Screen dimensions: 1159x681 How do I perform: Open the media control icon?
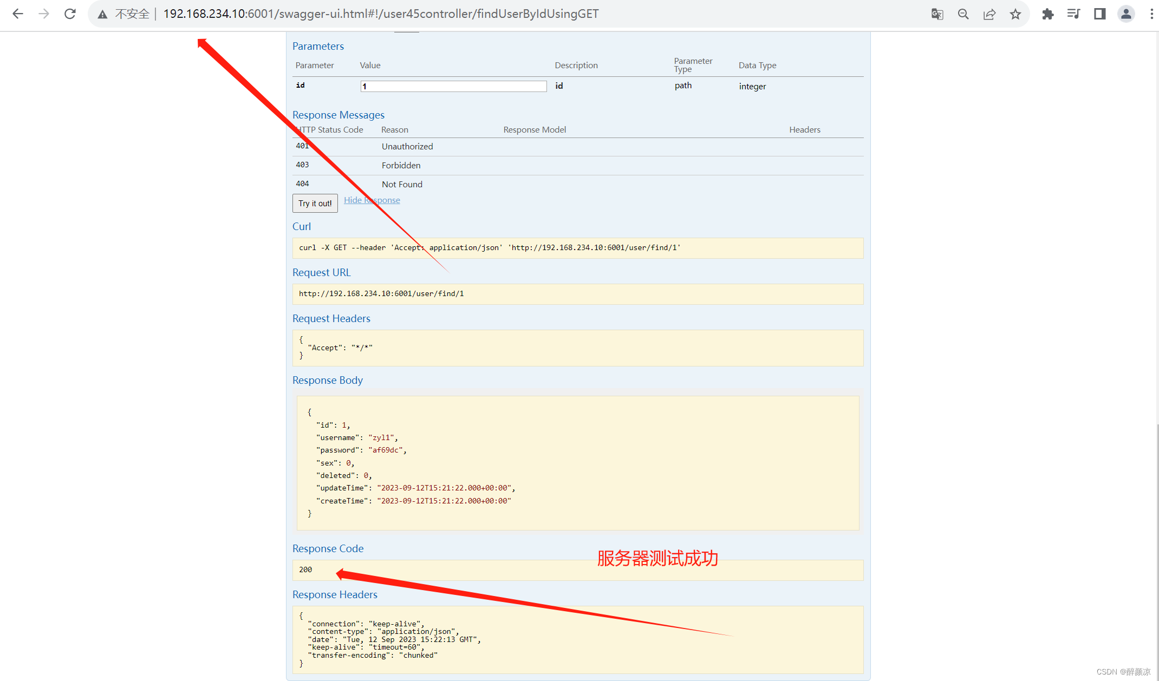click(1073, 14)
